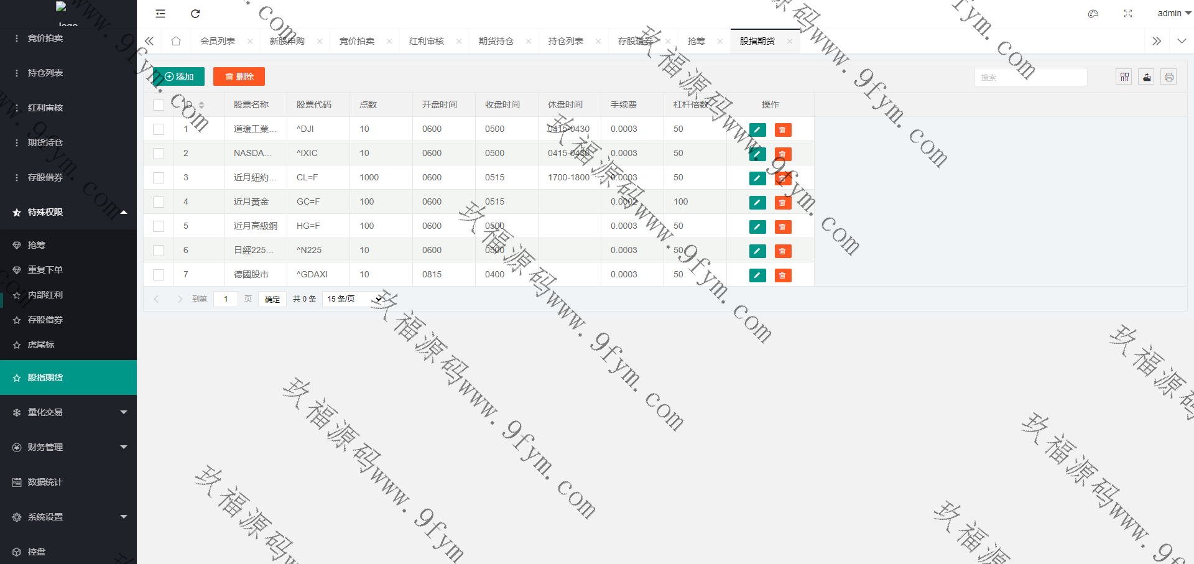Open column filter grid icon

[x=1124, y=77]
